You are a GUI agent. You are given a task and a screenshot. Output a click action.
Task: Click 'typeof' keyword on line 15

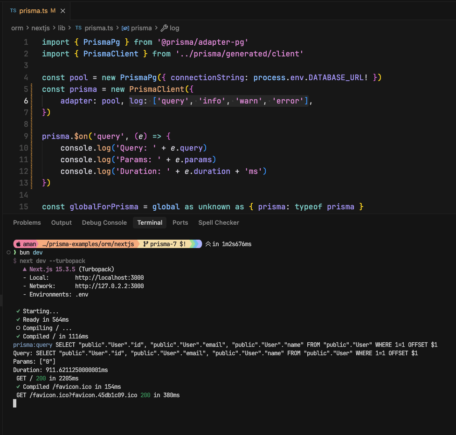tap(308, 207)
